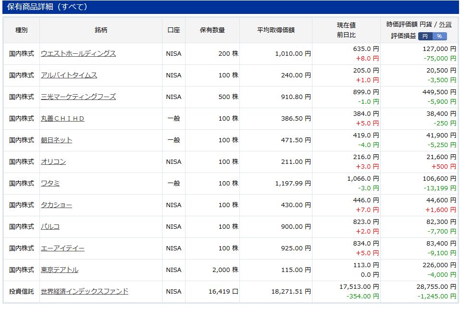The image size is (460, 309).
Task: Open the 東京テアトル stock link
Action: click(60, 270)
